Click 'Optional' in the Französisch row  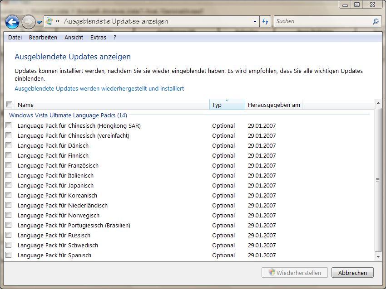point(223,165)
